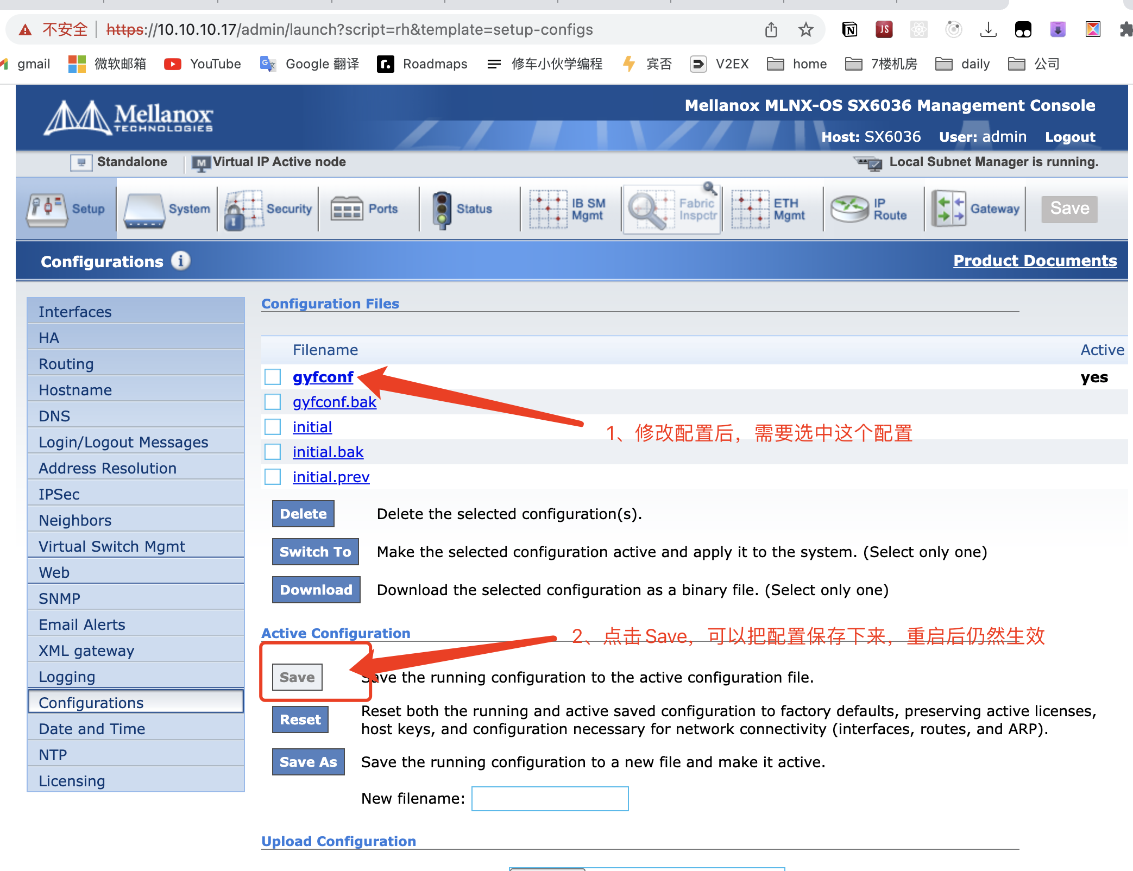Click the Save As button

click(308, 762)
